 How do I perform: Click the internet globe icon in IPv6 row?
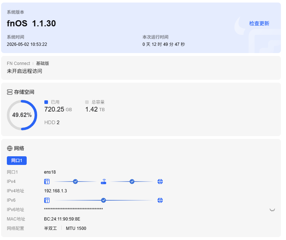coord(160,200)
